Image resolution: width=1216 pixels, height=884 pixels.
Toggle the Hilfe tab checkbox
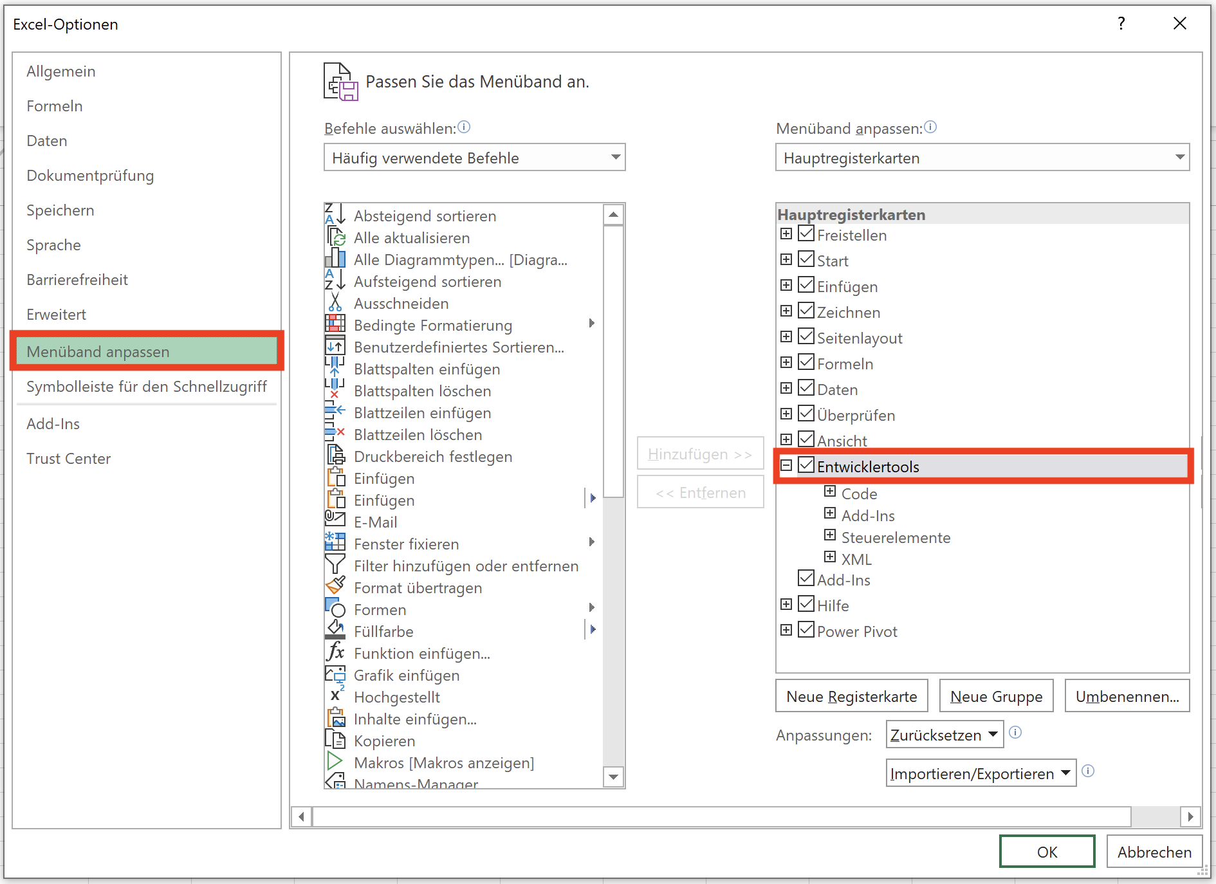pos(806,603)
